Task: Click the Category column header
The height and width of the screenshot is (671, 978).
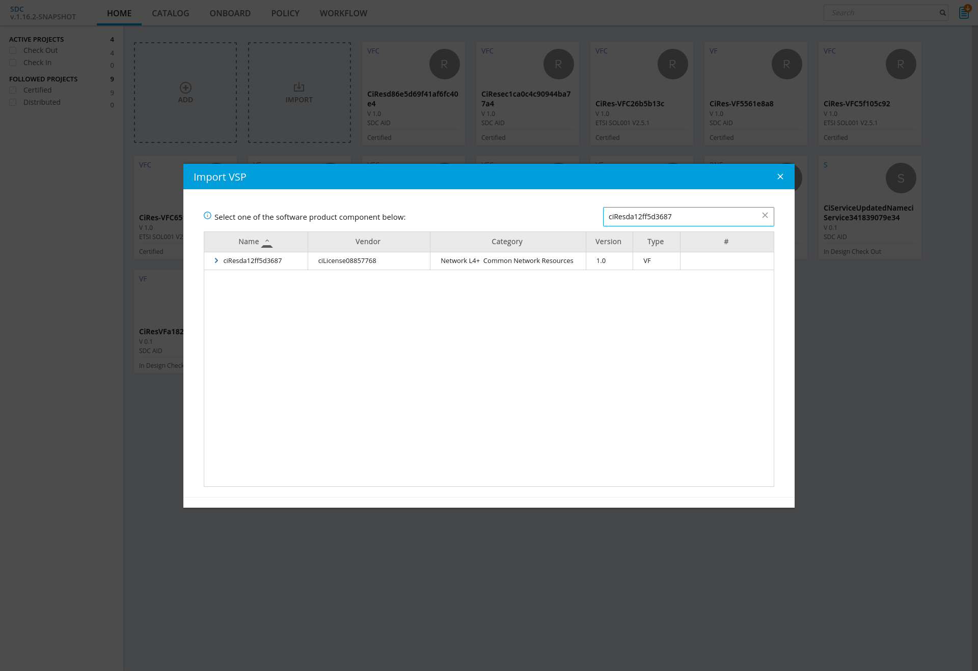Action: pyautogui.click(x=507, y=242)
